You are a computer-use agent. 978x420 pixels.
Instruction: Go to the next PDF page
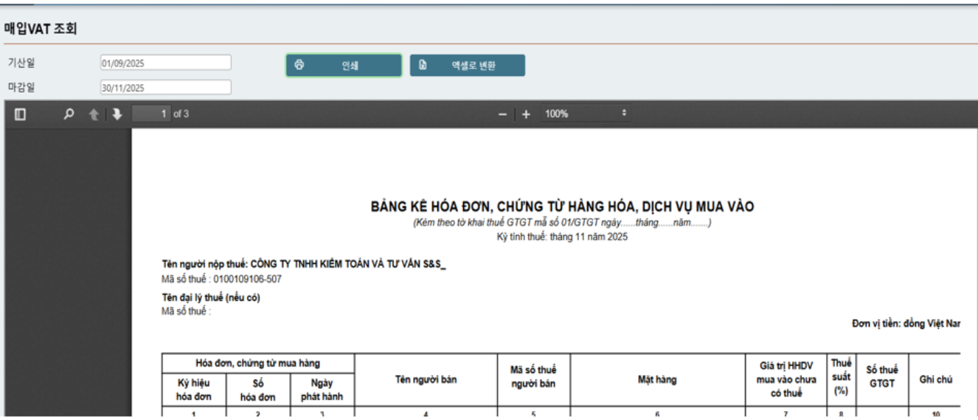tap(117, 114)
